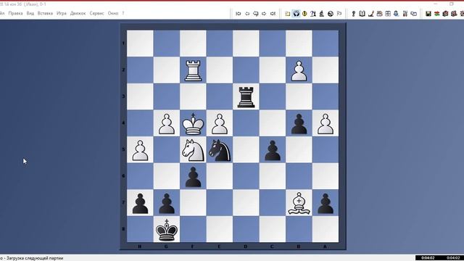
Task: Click the yellow coin toolbar icon
Action: [x=304, y=14]
